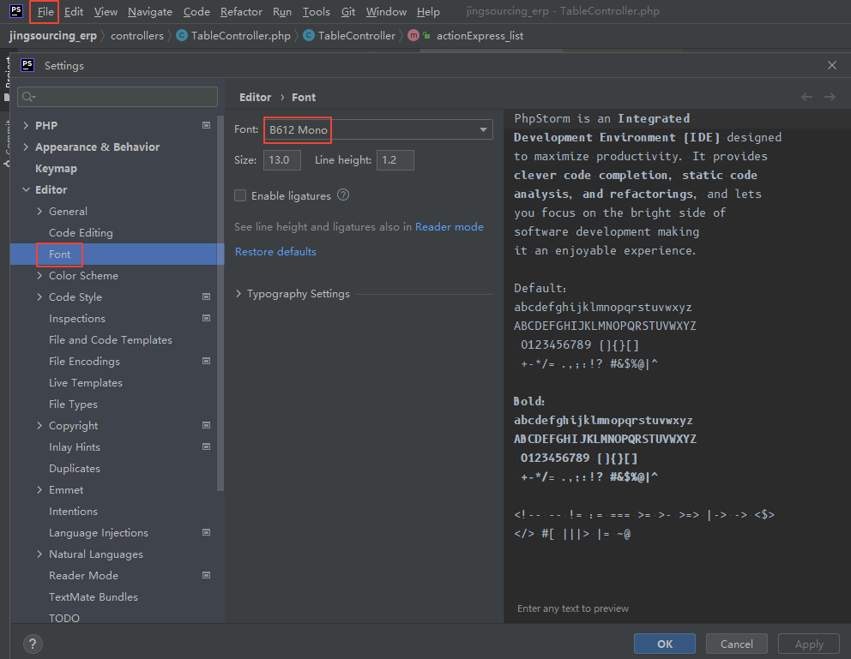Click the method icon before actionExpress_list
851x659 pixels.
pyautogui.click(x=413, y=36)
